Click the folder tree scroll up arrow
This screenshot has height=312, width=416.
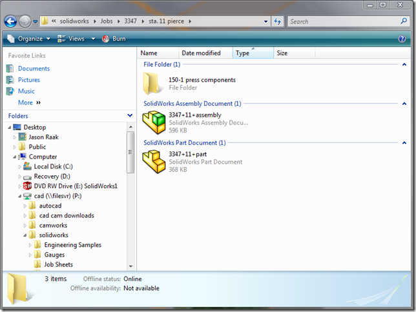tap(130, 127)
